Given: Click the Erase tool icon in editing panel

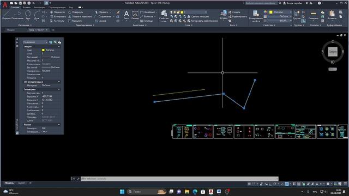Looking at the screenshot, I should 118,12.
